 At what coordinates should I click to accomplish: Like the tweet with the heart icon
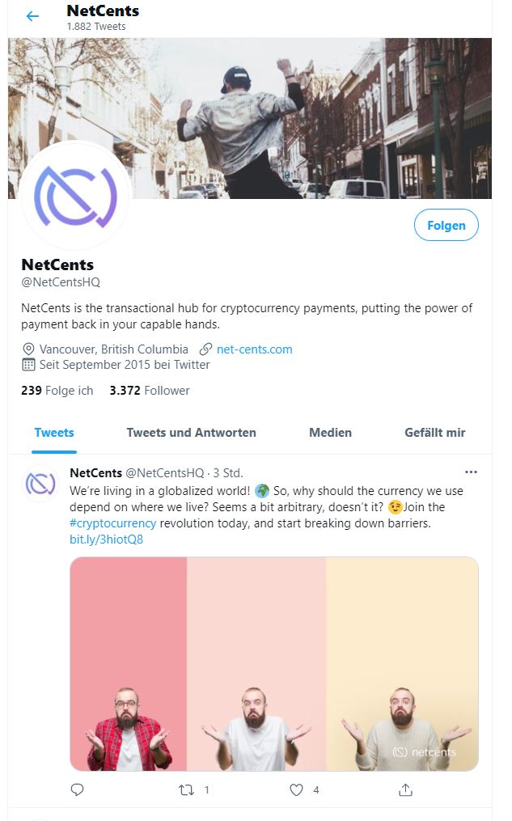pos(296,790)
